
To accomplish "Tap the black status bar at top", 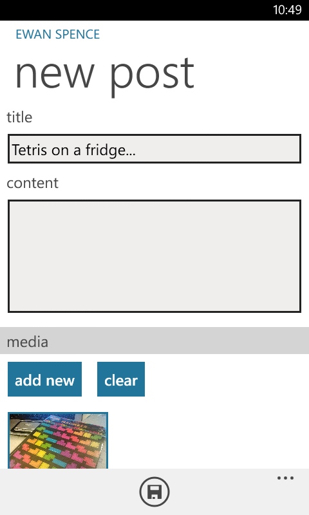I will click(x=154, y=10).
